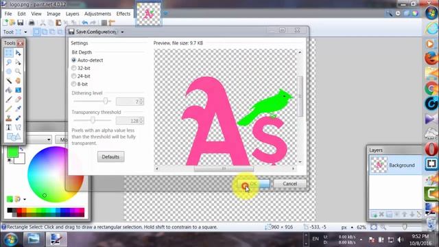Image resolution: width=439 pixels, height=247 pixels.
Task: Open the File menu
Action: pos(8,14)
